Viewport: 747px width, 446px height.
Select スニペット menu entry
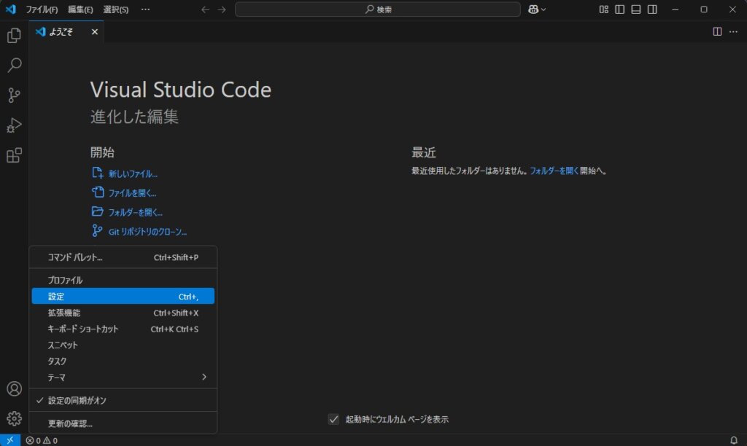pyautogui.click(x=123, y=345)
